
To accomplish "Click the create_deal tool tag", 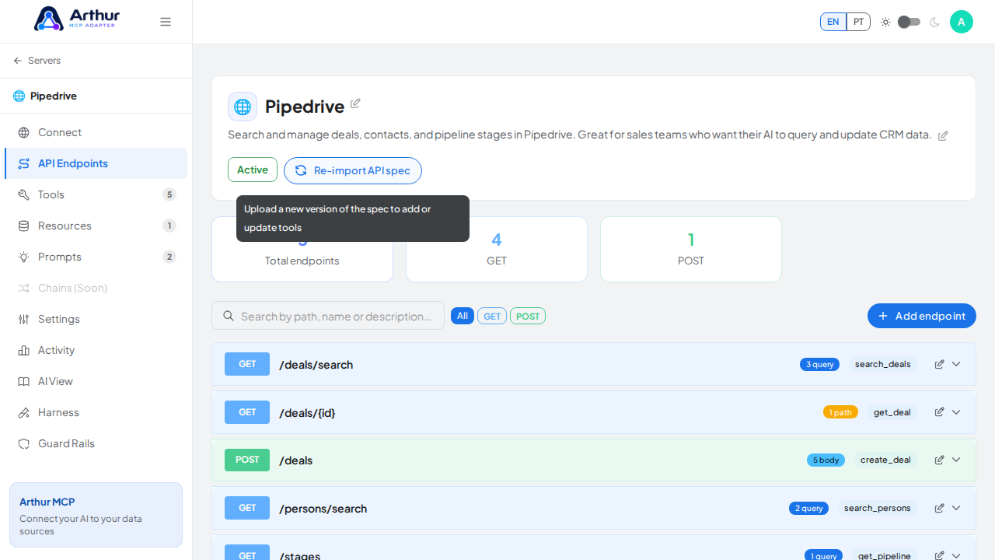I will [x=885, y=460].
